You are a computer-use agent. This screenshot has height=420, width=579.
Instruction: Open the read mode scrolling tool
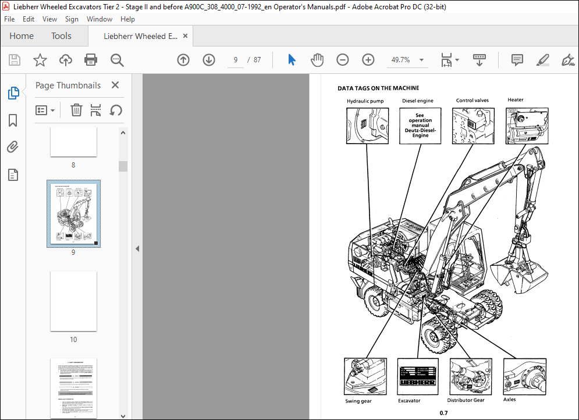pyautogui.click(x=479, y=60)
